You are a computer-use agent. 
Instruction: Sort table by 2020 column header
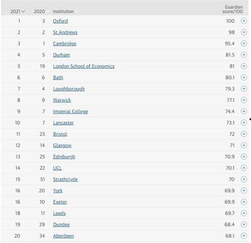point(39,12)
